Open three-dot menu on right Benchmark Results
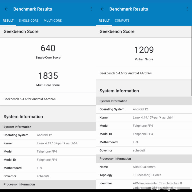The image size is (192, 192). [x=187, y=9]
